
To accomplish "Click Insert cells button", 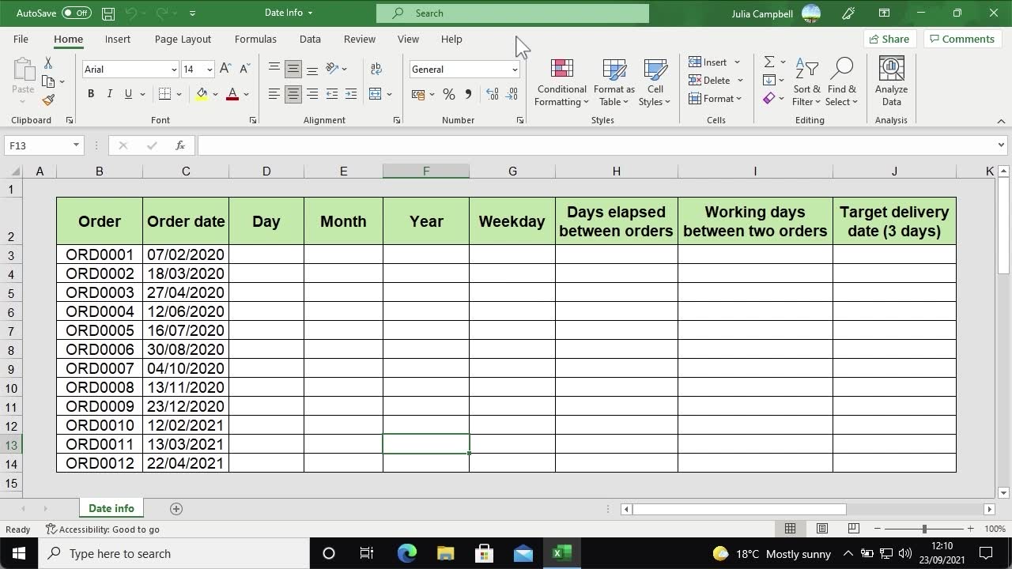I will tap(708, 62).
